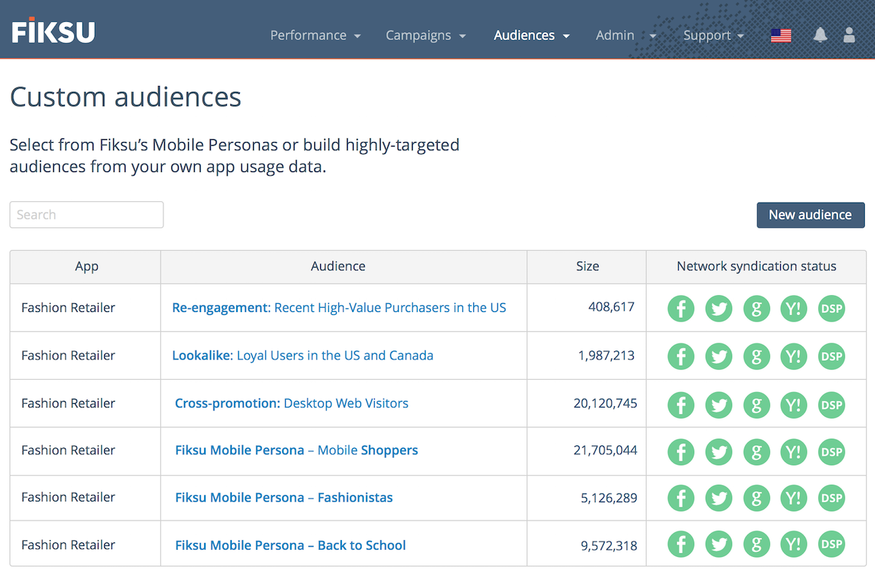
Task: Select size value 20,120,745
Action: coord(605,403)
